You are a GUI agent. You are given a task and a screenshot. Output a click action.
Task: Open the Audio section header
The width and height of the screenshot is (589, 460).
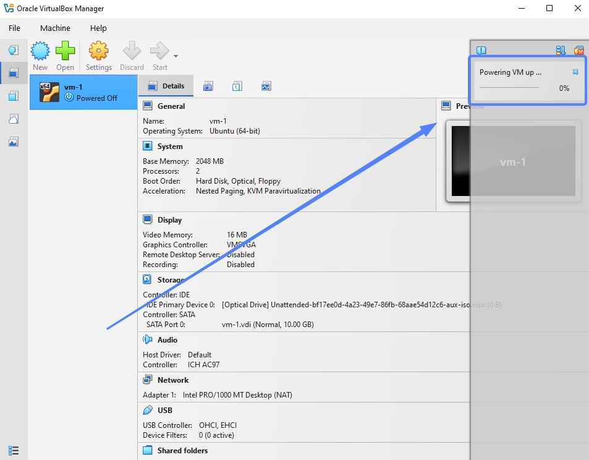coord(167,339)
